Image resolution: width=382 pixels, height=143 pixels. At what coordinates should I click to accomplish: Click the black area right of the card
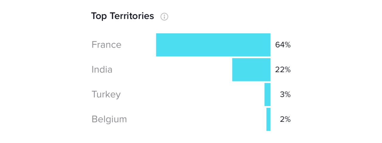tap(341, 71)
